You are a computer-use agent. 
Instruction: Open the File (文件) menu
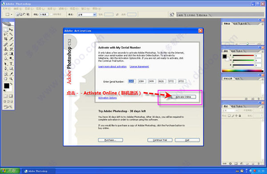coord(7,8)
